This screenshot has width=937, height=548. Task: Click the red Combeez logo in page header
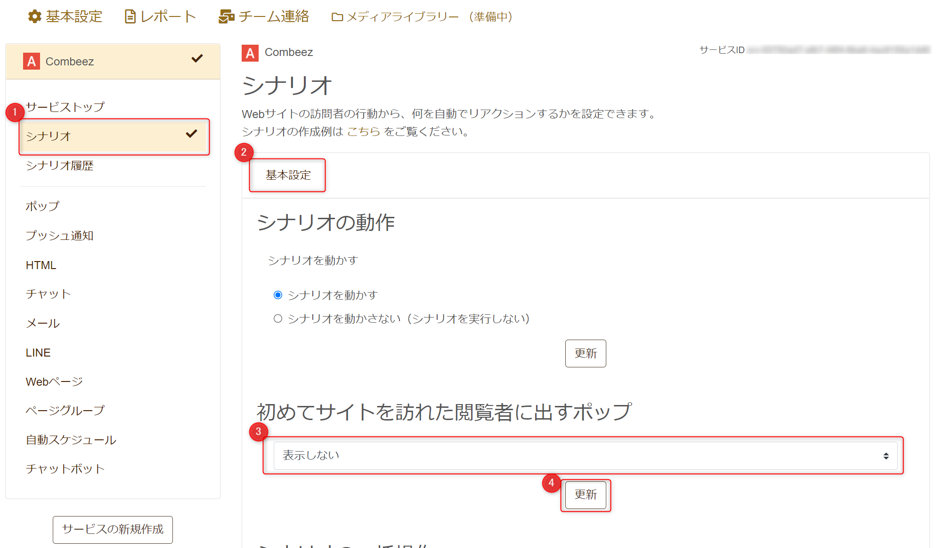pos(250,53)
